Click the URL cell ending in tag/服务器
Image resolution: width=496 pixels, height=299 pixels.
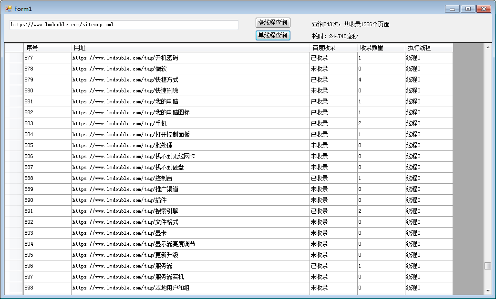[x=190, y=266]
